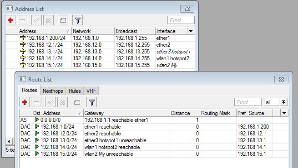Click the Find field in Route List

click(248, 102)
